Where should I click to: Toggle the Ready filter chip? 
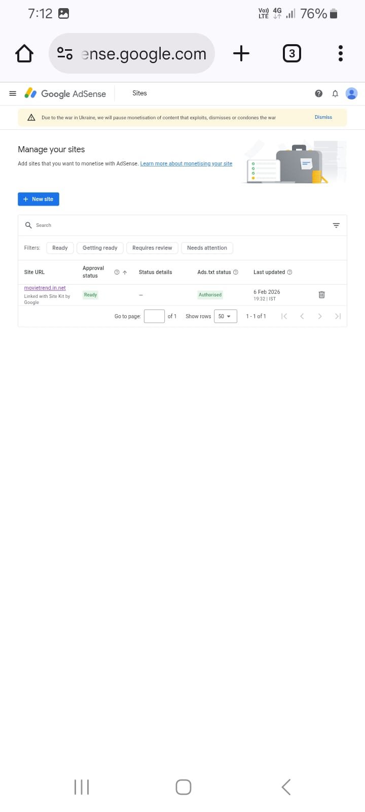60,248
